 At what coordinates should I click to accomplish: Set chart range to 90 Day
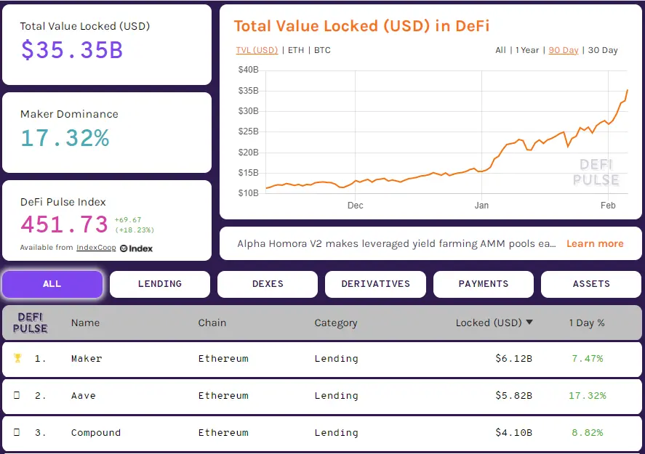tap(564, 50)
